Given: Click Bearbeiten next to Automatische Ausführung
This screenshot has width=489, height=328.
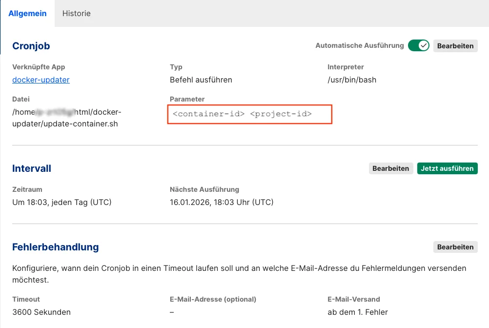Looking at the screenshot, I should click(x=455, y=45).
